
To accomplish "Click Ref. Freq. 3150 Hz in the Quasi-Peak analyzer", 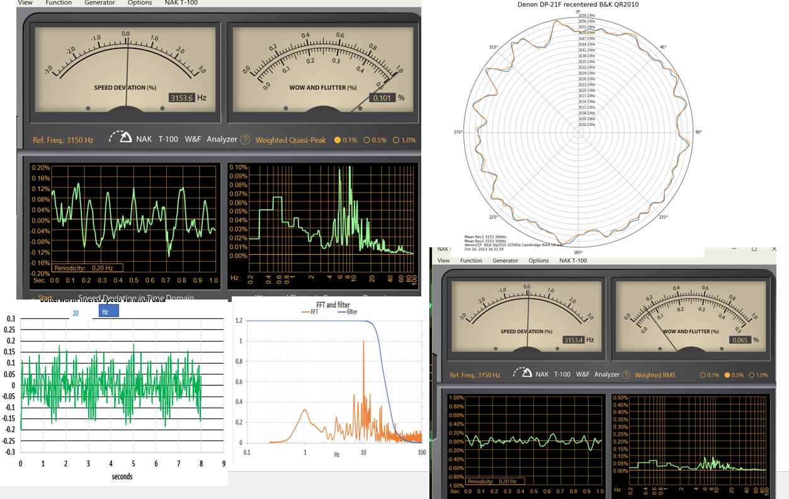I will click(x=63, y=140).
